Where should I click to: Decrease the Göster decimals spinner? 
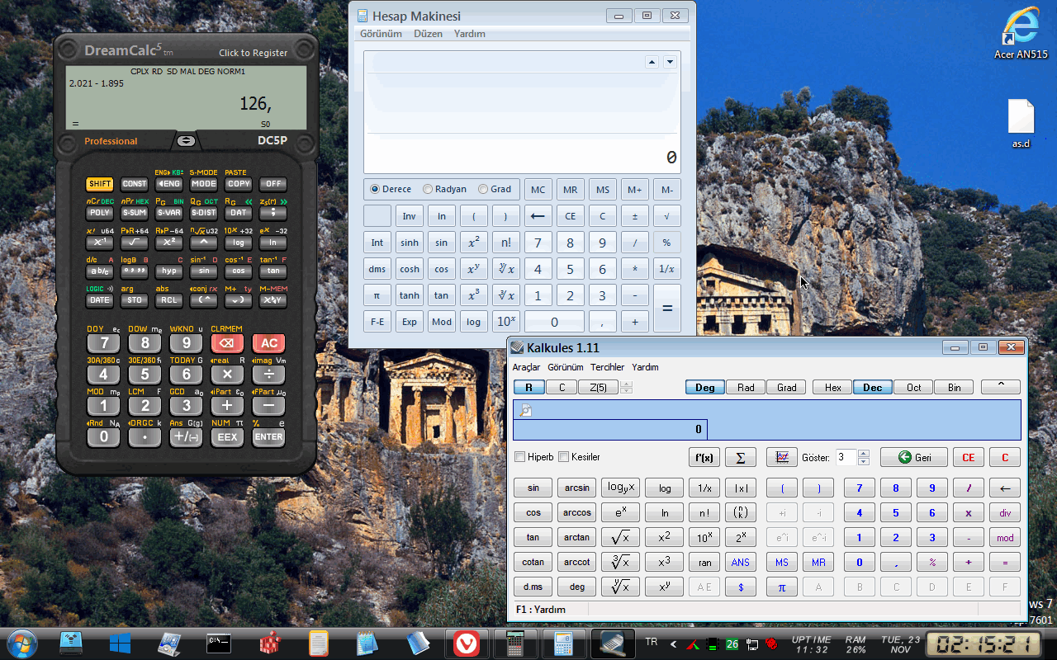(x=864, y=461)
